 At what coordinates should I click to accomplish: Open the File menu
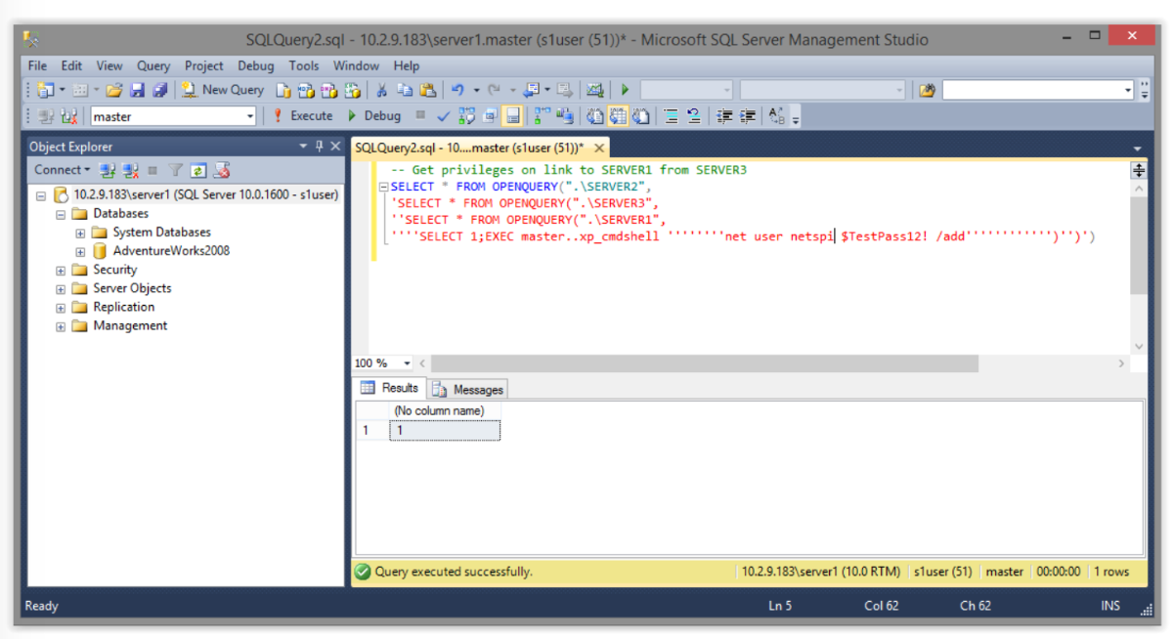(x=37, y=65)
